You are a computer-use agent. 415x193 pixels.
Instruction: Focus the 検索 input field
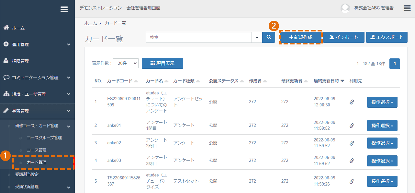199,37
